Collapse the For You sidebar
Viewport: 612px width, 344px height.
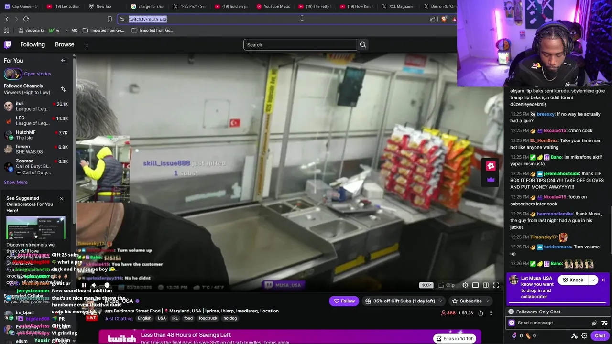point(64,60)
